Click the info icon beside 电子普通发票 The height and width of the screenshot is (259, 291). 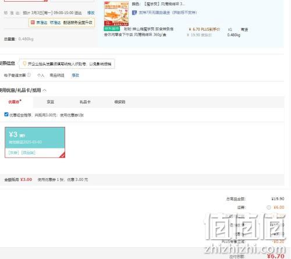coord(29,75)
